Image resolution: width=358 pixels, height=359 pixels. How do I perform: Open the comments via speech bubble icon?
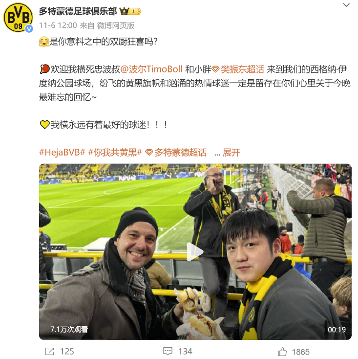coord(168,352)
